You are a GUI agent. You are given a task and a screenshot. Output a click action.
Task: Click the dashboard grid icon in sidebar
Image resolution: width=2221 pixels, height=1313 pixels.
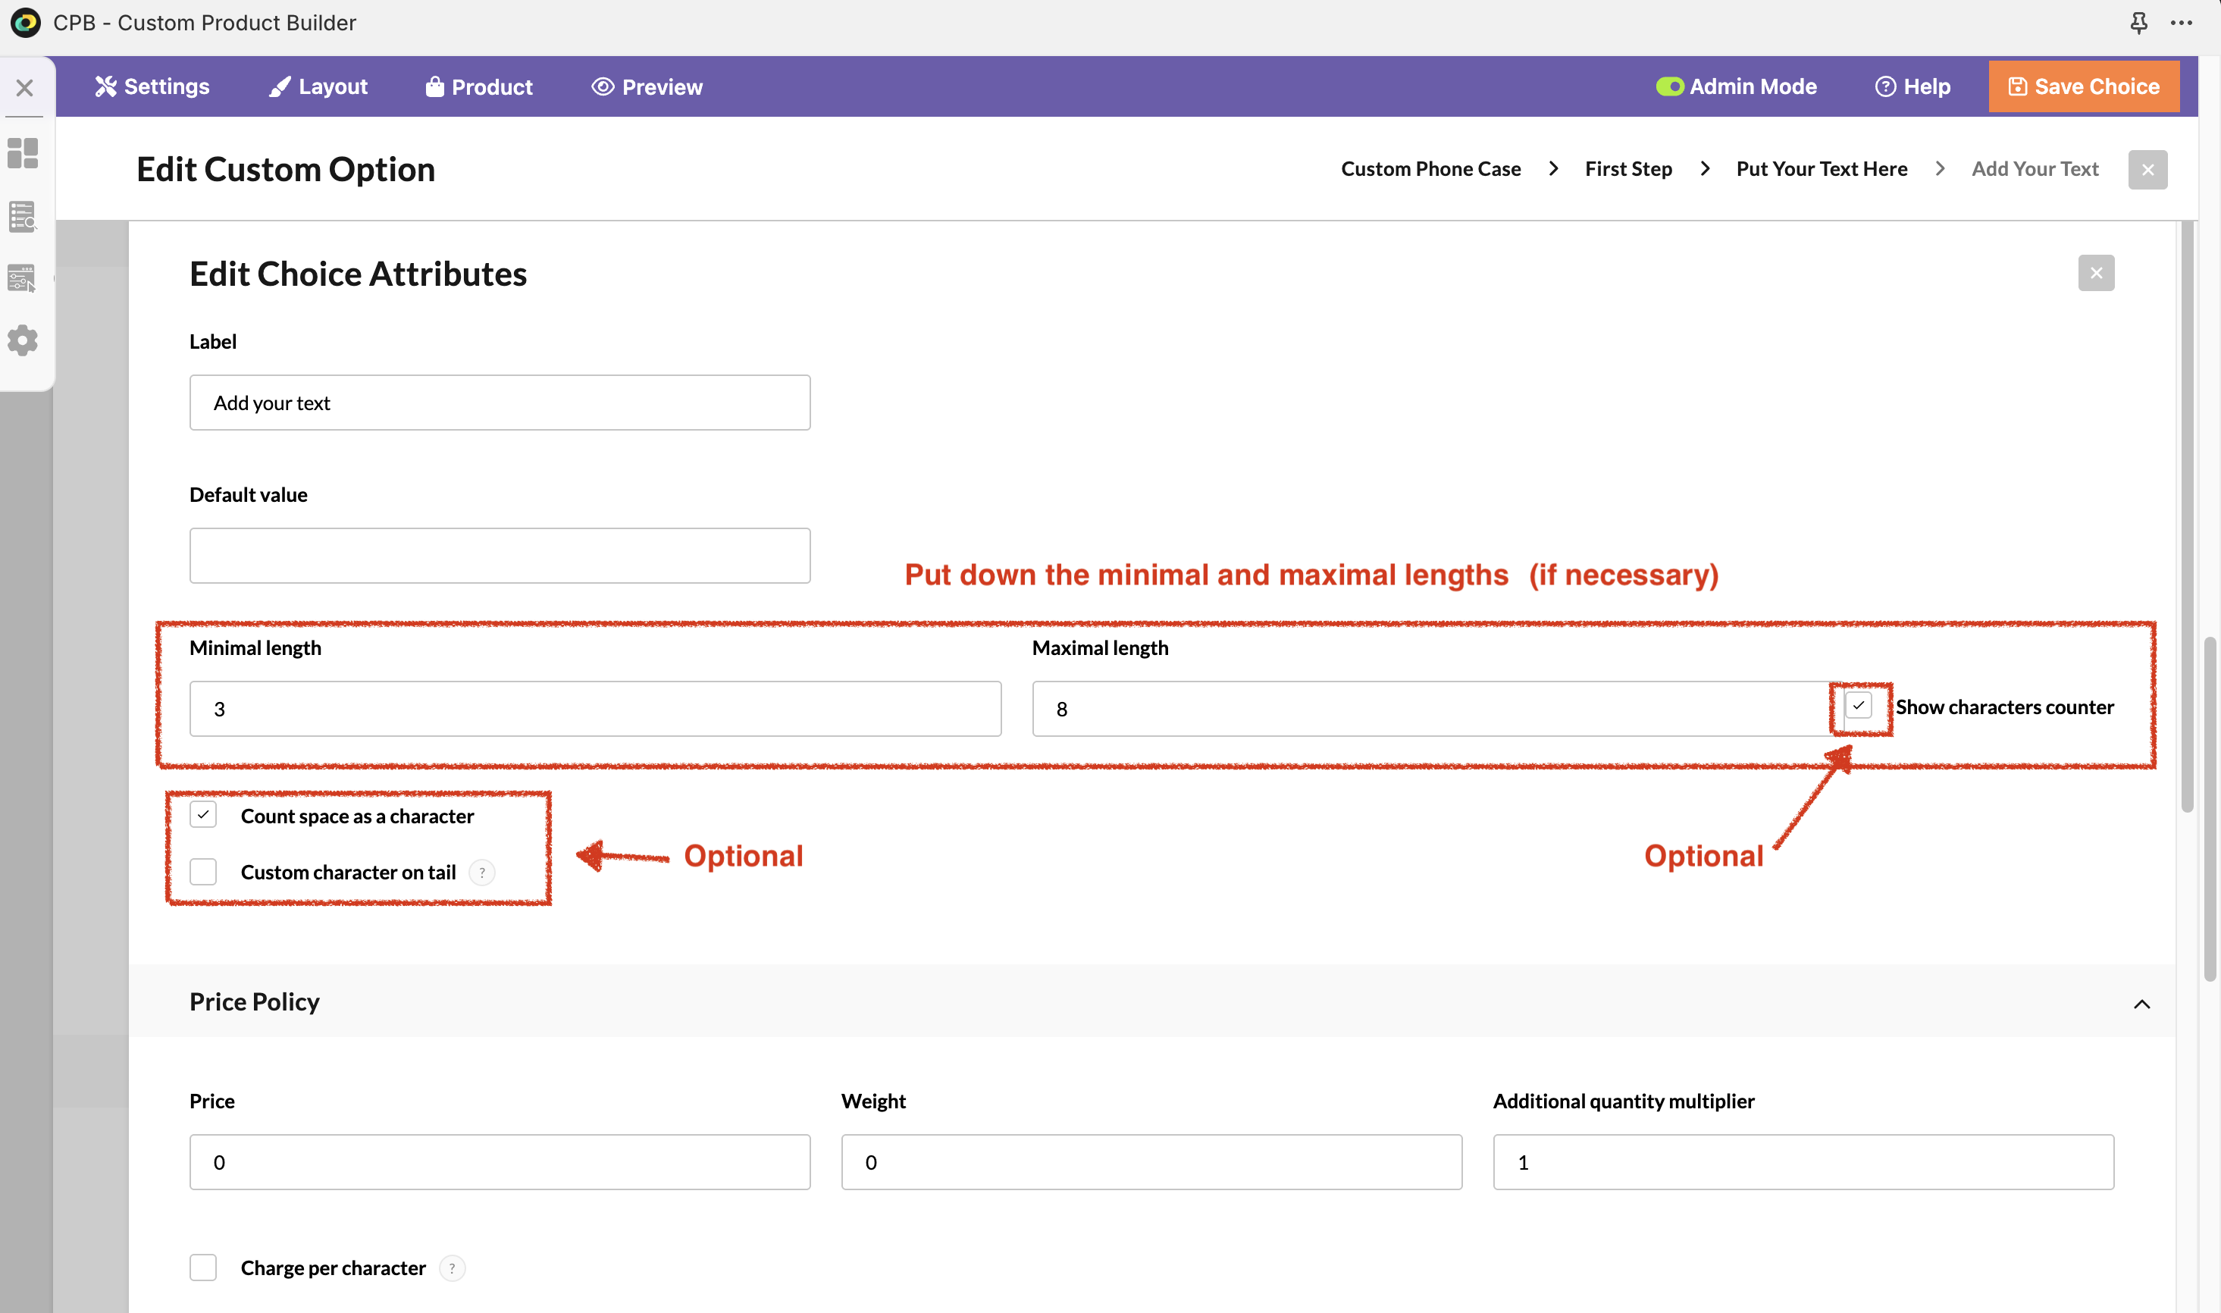pos(23,153)
